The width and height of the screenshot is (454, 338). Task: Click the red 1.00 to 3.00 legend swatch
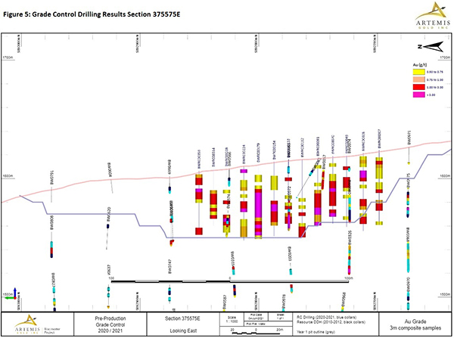click(x=418, y=87)
